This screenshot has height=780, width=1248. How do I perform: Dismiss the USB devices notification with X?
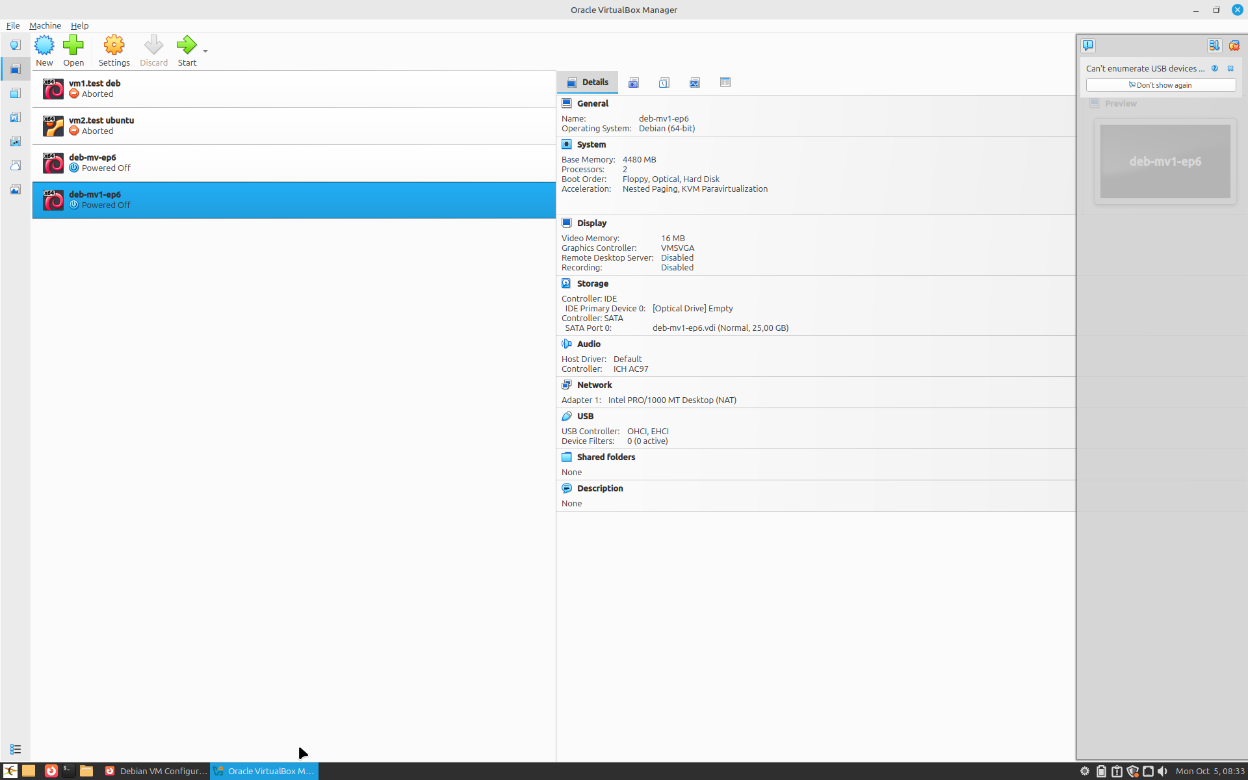(1230, 68)
